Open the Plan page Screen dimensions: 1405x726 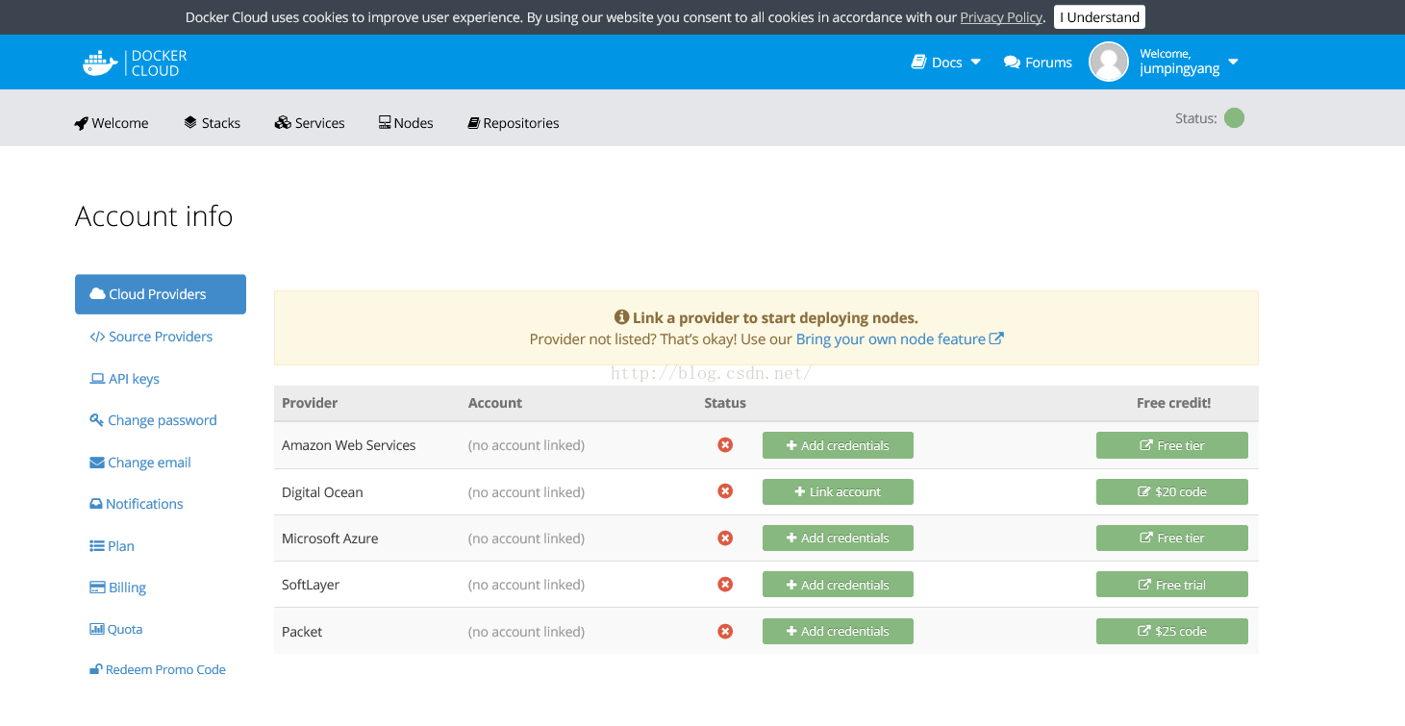tap(112, 546)
